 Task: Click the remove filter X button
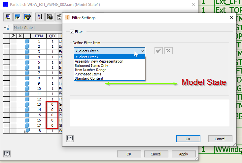pyautogui.click(x=168, y=51)
